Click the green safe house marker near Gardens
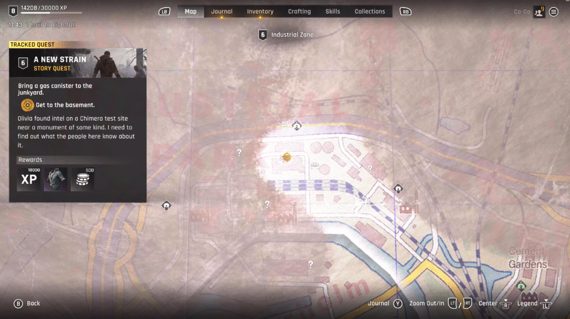 521,286
